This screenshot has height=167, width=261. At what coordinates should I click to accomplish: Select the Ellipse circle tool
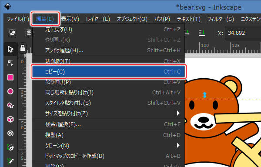10,91
